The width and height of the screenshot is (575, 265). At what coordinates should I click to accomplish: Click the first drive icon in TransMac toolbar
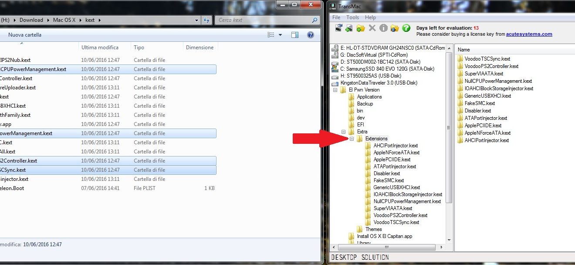click(x=338, y=28)
